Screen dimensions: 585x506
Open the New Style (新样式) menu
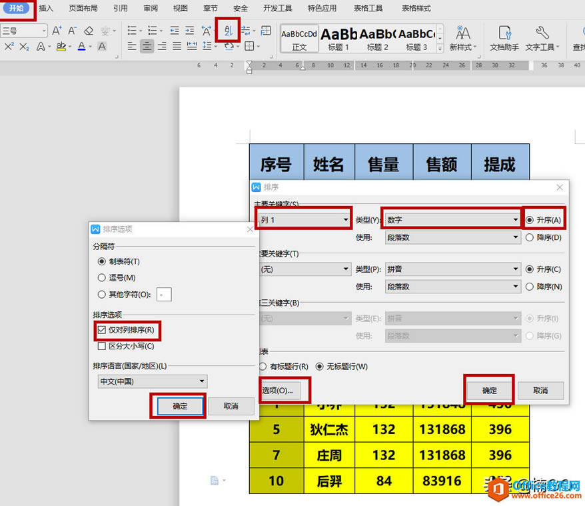(x=462, y=38)
